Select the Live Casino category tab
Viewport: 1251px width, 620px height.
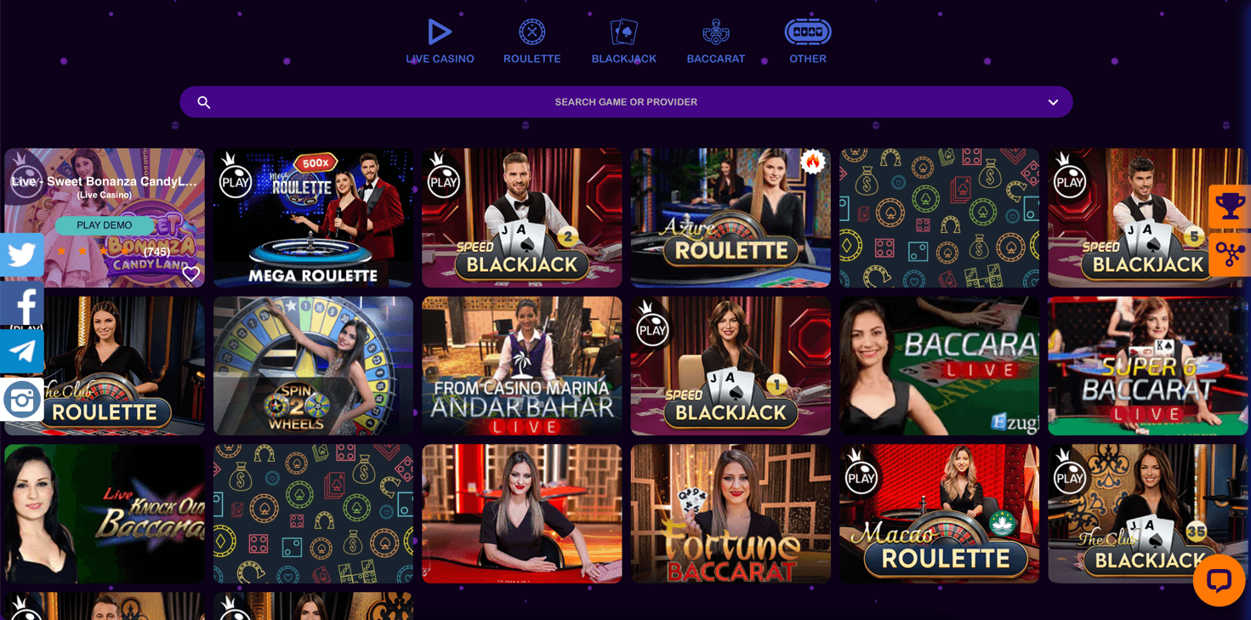[440, 42]
